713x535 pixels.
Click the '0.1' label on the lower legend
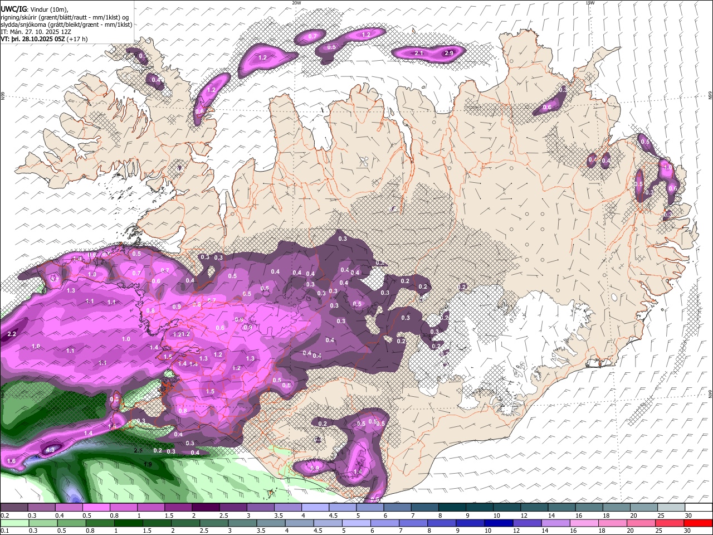[5, 531]
